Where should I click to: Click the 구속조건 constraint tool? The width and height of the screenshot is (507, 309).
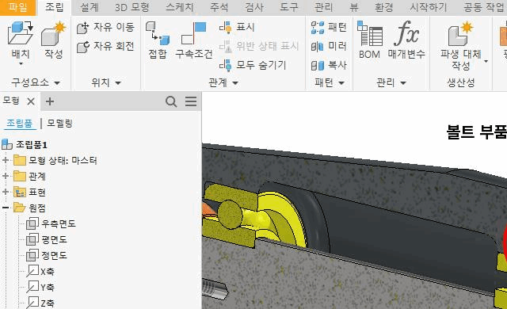194,40
